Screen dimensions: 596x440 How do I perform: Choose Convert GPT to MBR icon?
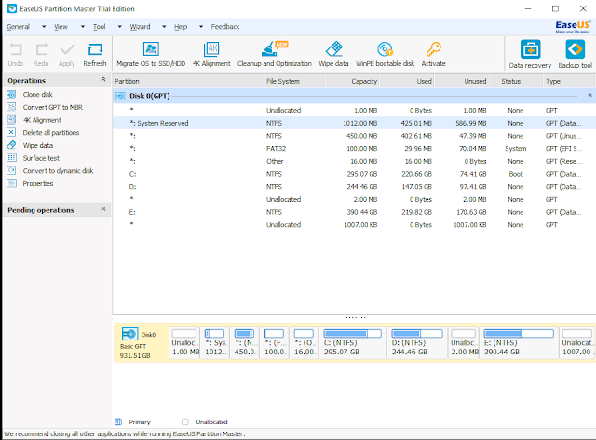tap(11, 107)
